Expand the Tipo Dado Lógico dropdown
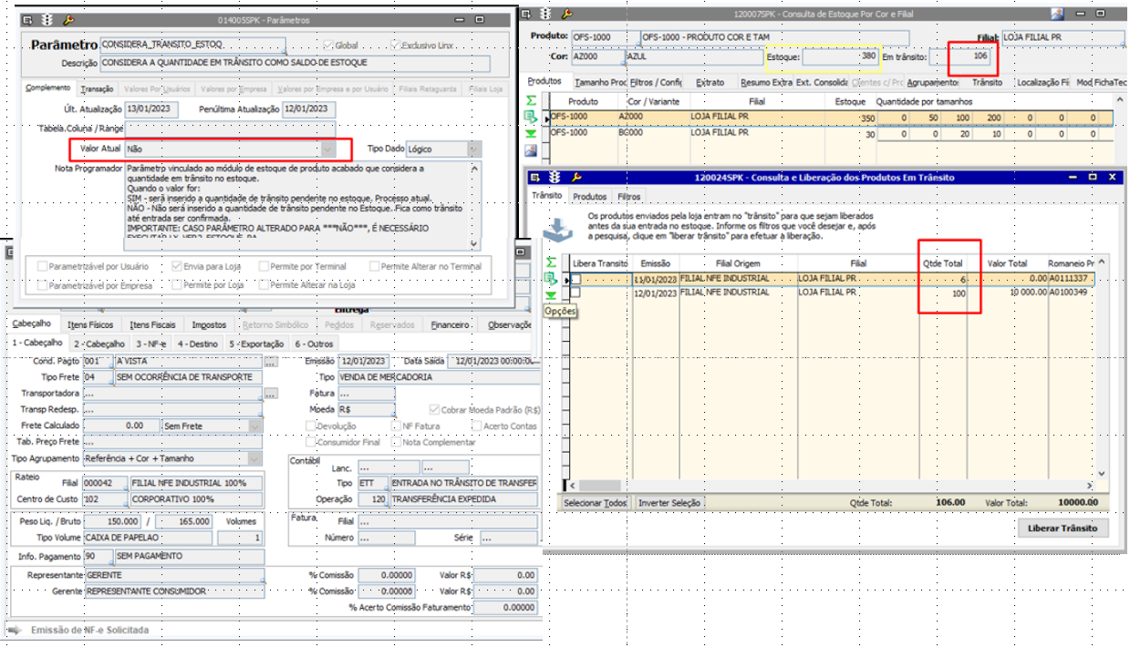Screen dimensions: 1130x647 point(473,149)
